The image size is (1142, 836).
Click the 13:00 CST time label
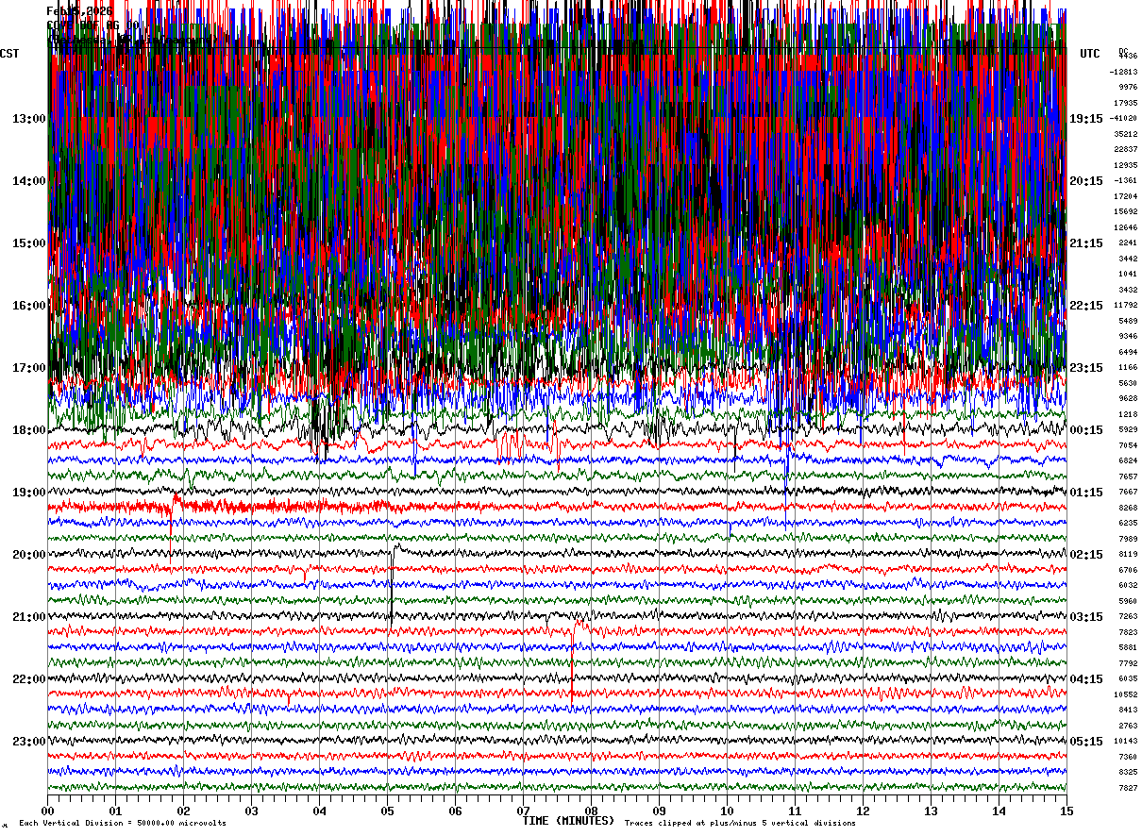click(x=29, y=119)
